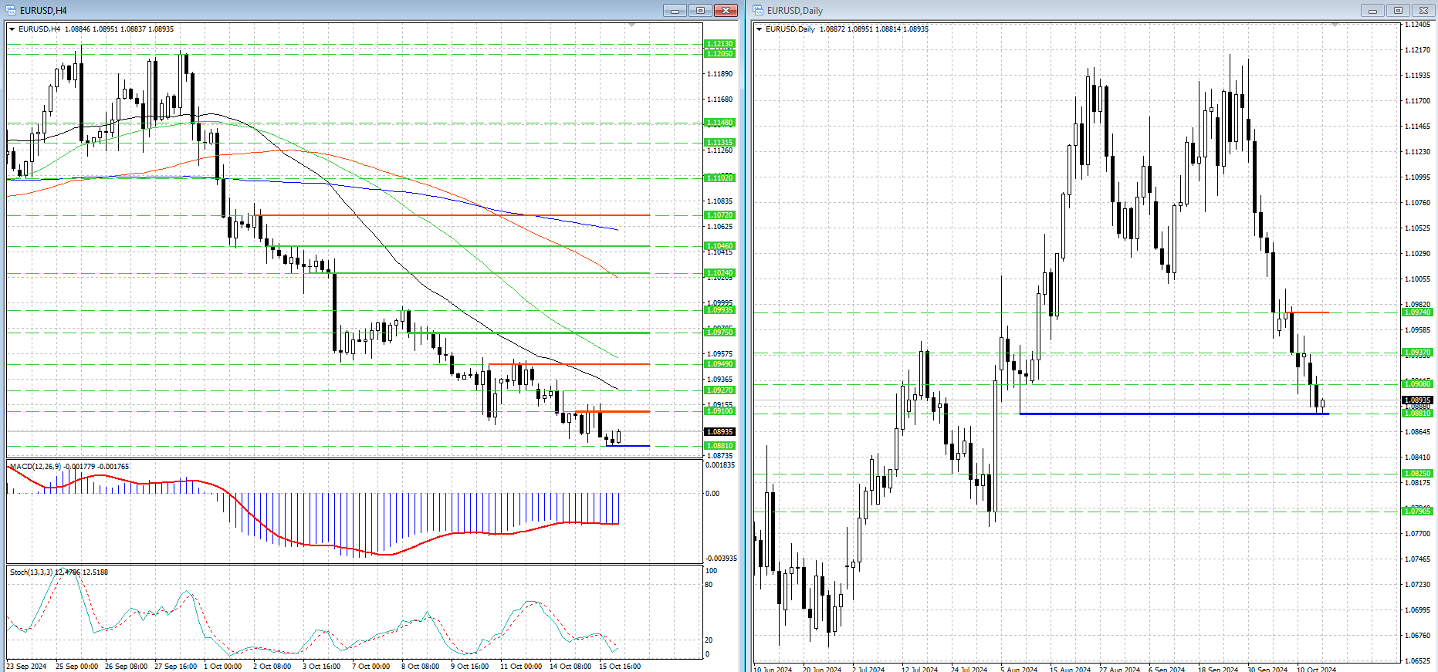The width and height of the screenshot is (1438, 672).
Task: Click the 15 Aug 2024 date on Daily time axis
Action: point(1071,669)
